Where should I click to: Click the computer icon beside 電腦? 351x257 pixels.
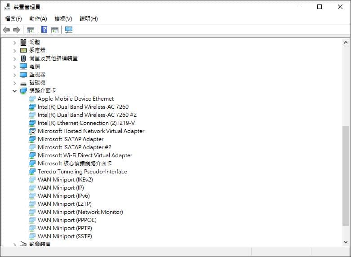[23, 66]
